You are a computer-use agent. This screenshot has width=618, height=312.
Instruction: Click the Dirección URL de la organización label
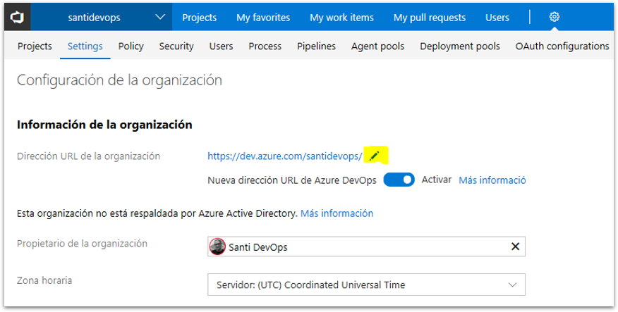[88, 156]
